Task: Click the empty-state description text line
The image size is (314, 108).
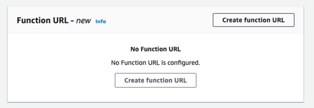Action: pos(155,63)
